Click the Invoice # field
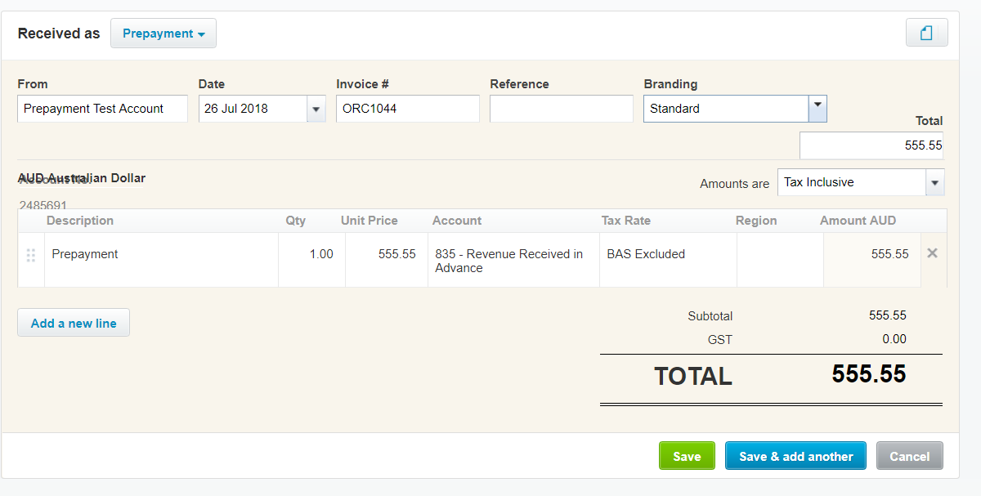 (x=407, y=109)
